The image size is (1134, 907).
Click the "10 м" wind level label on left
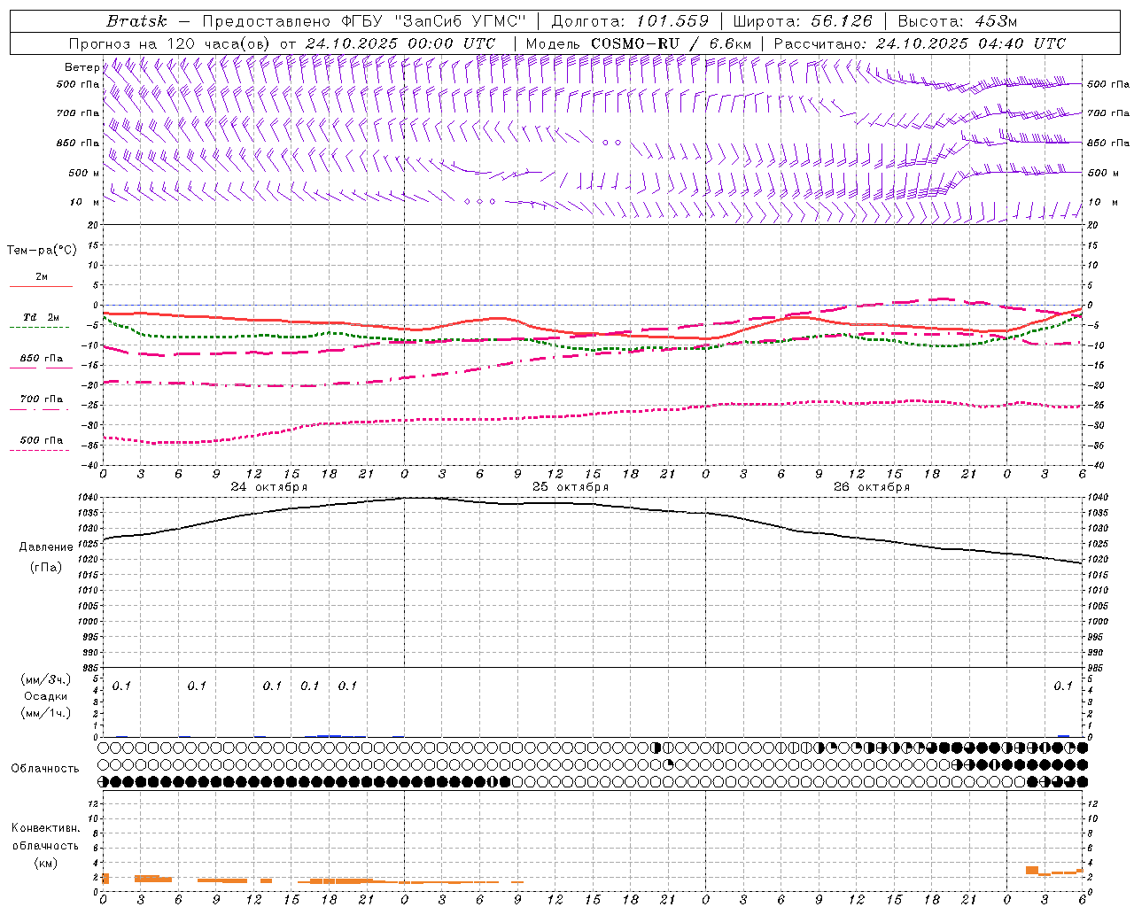(x=84, y=202)
